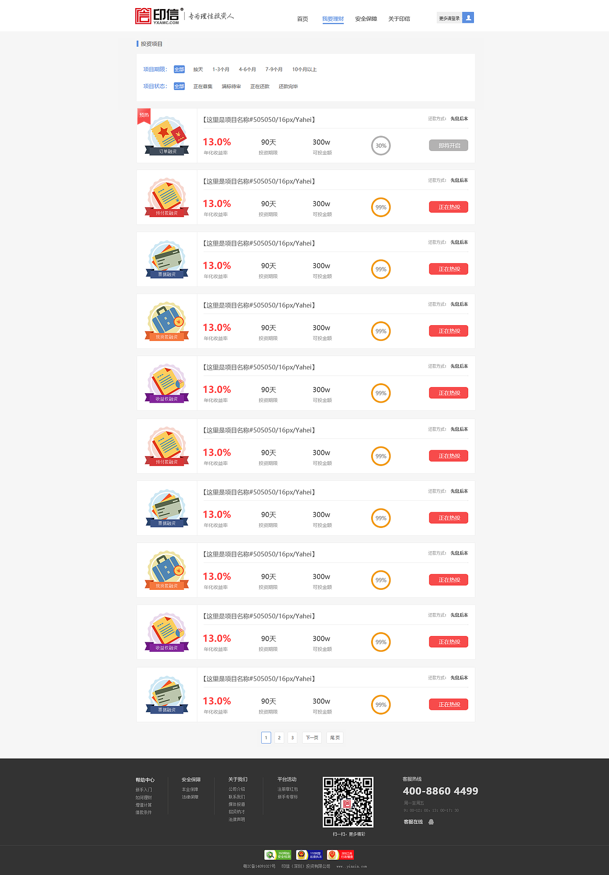
Task: Go to page 2 in pagination
Action: [279, 737]
